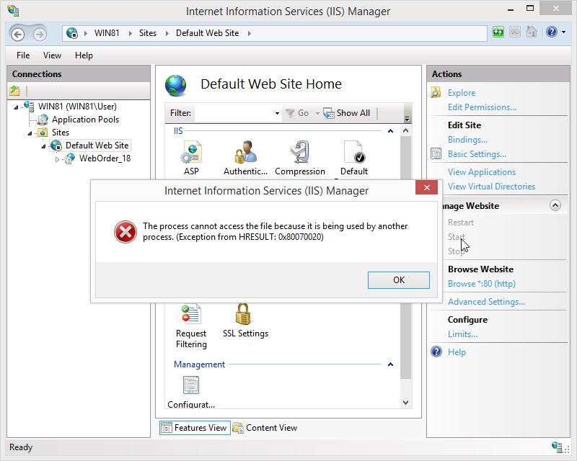Screen dimensions: 577x461
Task: Select Default Web Site in tree
Action: tap(97, 146)
